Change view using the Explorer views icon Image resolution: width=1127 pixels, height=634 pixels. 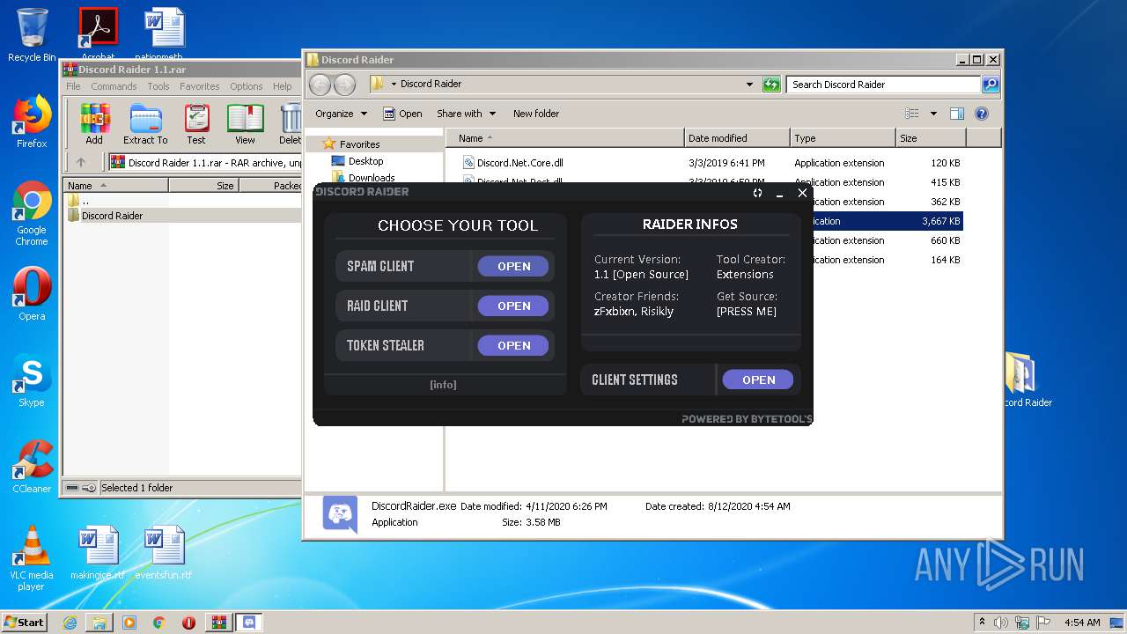pos(912,114)
